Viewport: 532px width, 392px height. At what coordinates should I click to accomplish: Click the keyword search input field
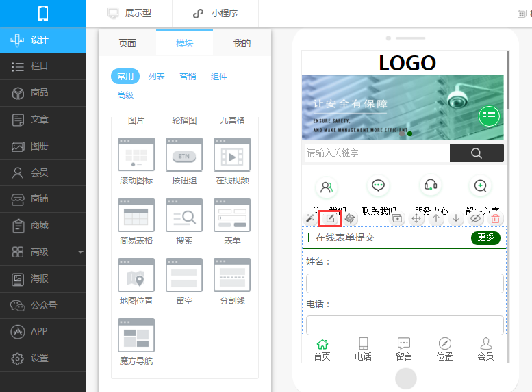pos(376,153)
